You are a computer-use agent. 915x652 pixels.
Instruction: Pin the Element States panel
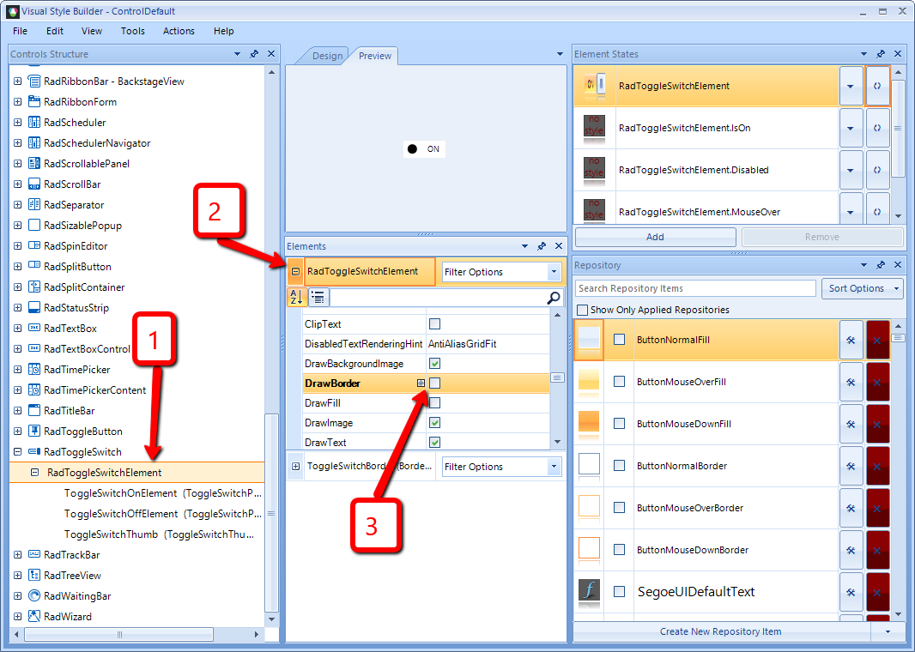tap(881, 54)
